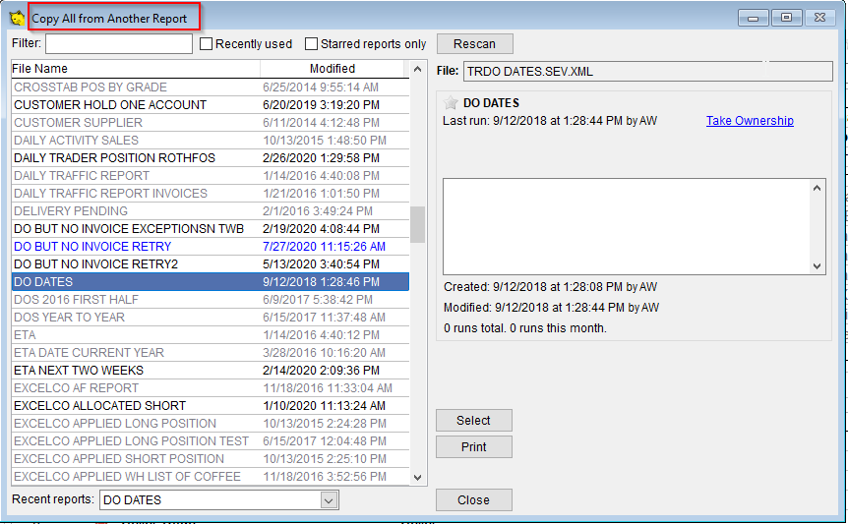Click inside the empty description text box
Screen dimensions: 848x524
(627, 227)
